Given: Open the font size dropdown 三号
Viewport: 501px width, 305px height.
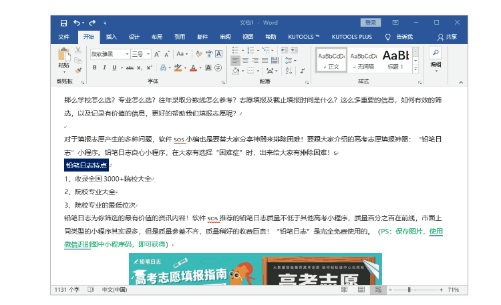Looking at the screenshot, I should coord(148,54).
